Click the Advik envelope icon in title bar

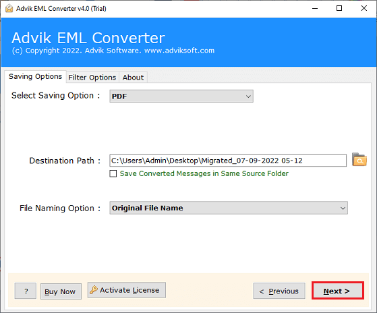tap(9, 8)
